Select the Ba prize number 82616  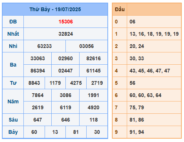[93, 58]
